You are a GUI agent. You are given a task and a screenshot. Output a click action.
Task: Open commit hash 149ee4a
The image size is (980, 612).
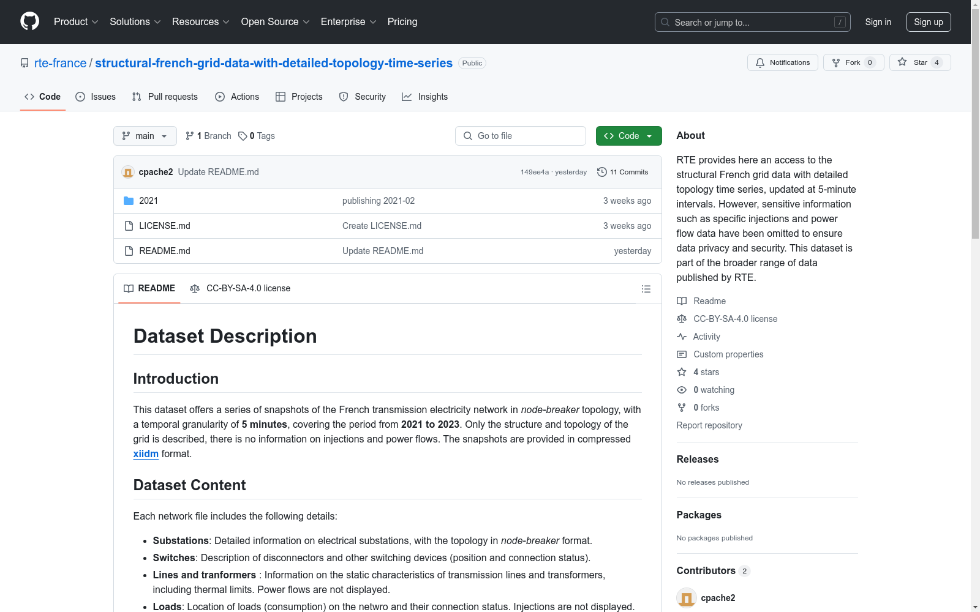[535, 172]
